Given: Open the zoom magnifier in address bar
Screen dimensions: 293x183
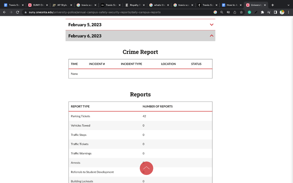Looking at the screenshot, I should [x=222, y=12].
